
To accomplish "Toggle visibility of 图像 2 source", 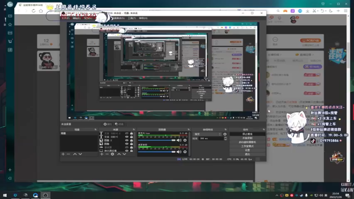I will click(x=127, y=140).
